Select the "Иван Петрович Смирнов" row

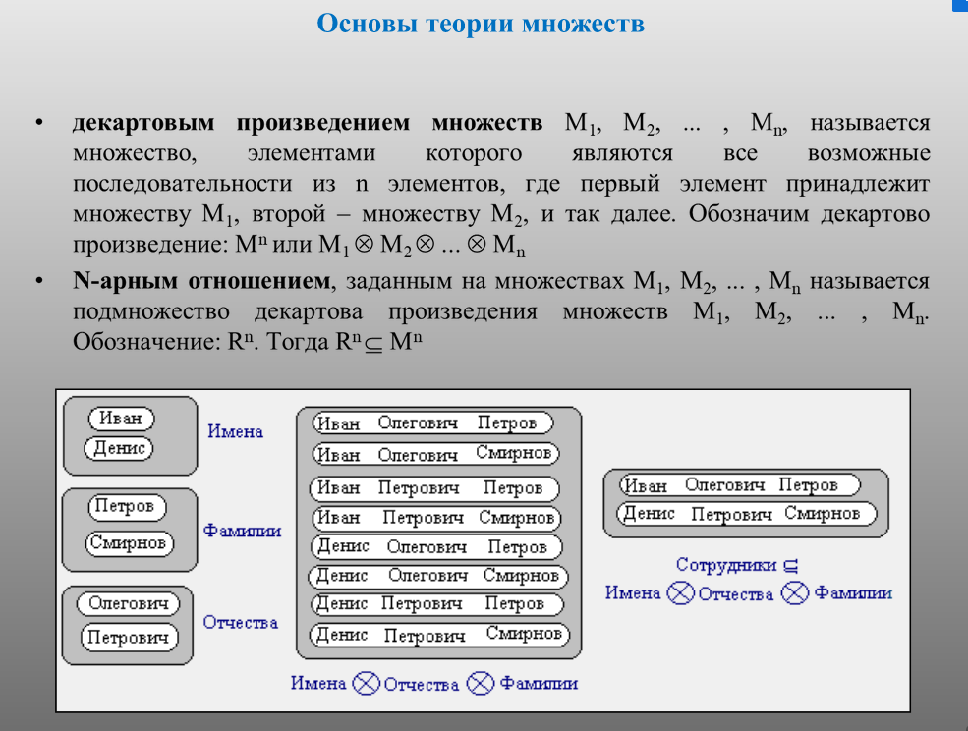(437, 518)
